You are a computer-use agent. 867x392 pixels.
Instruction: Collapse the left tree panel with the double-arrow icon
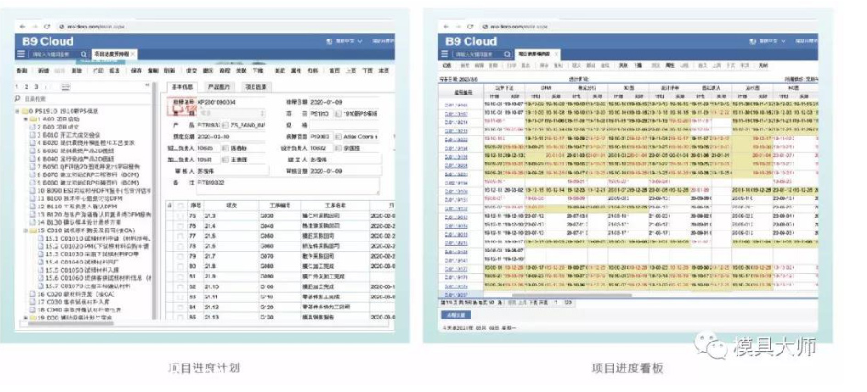147,84
